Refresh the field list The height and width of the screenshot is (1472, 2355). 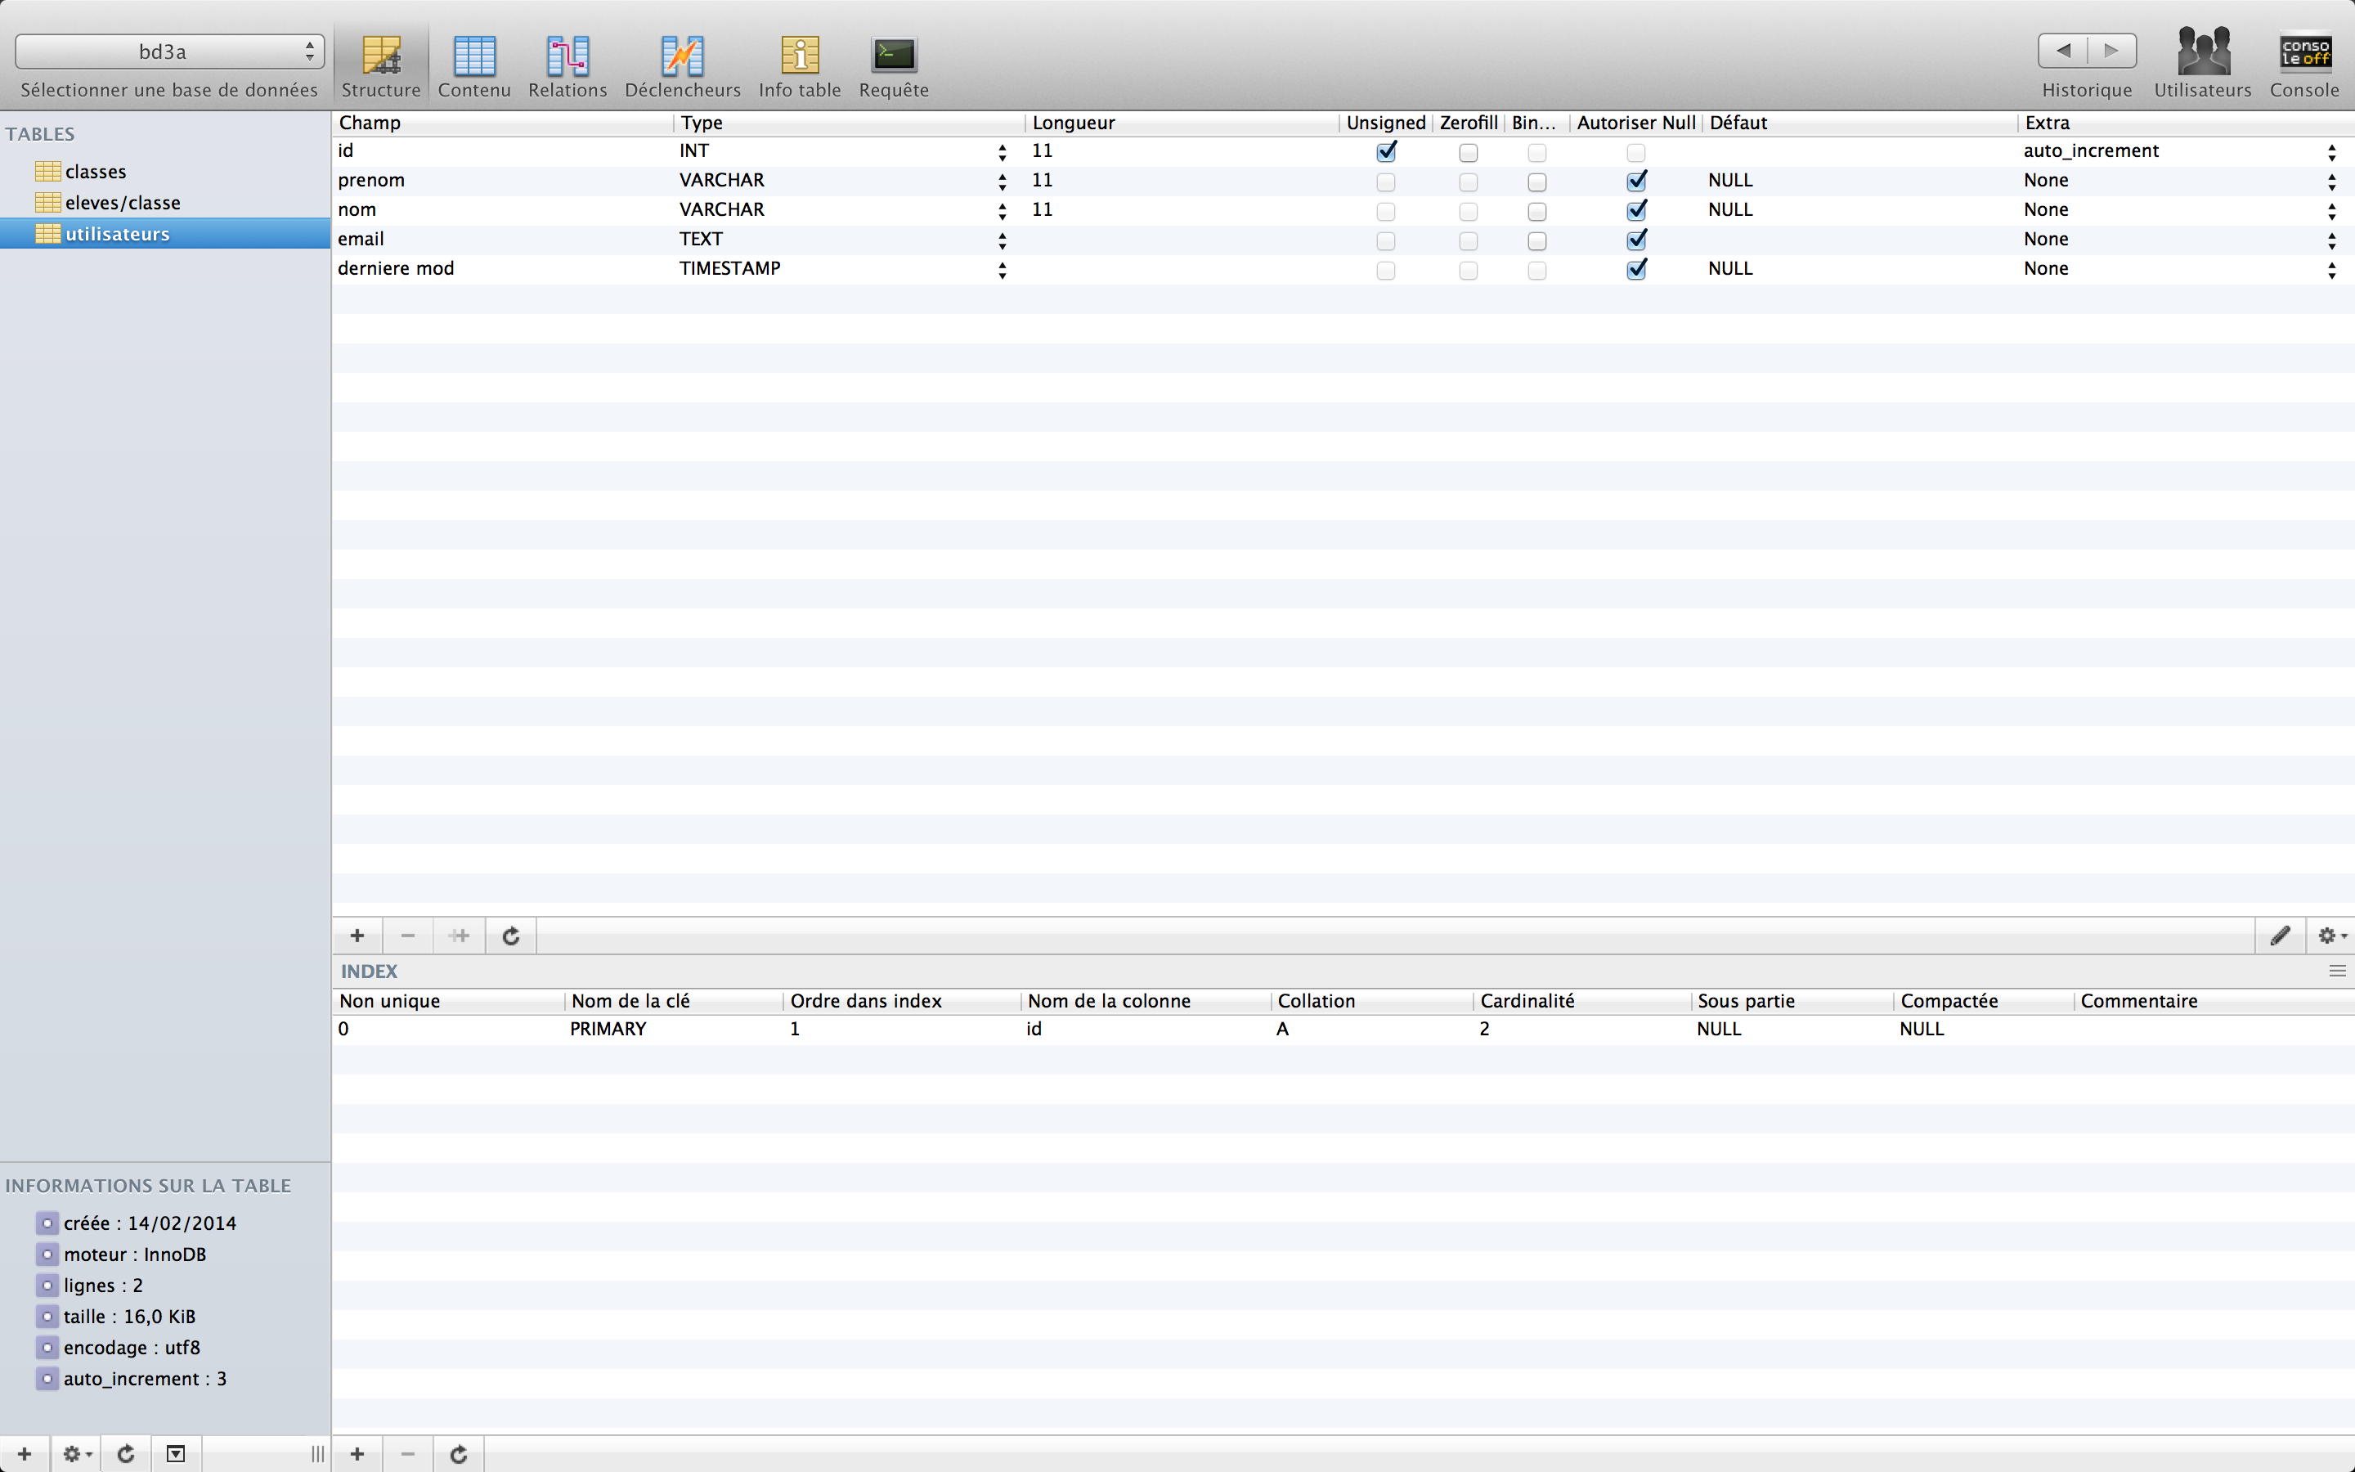[x=511, y=936]
